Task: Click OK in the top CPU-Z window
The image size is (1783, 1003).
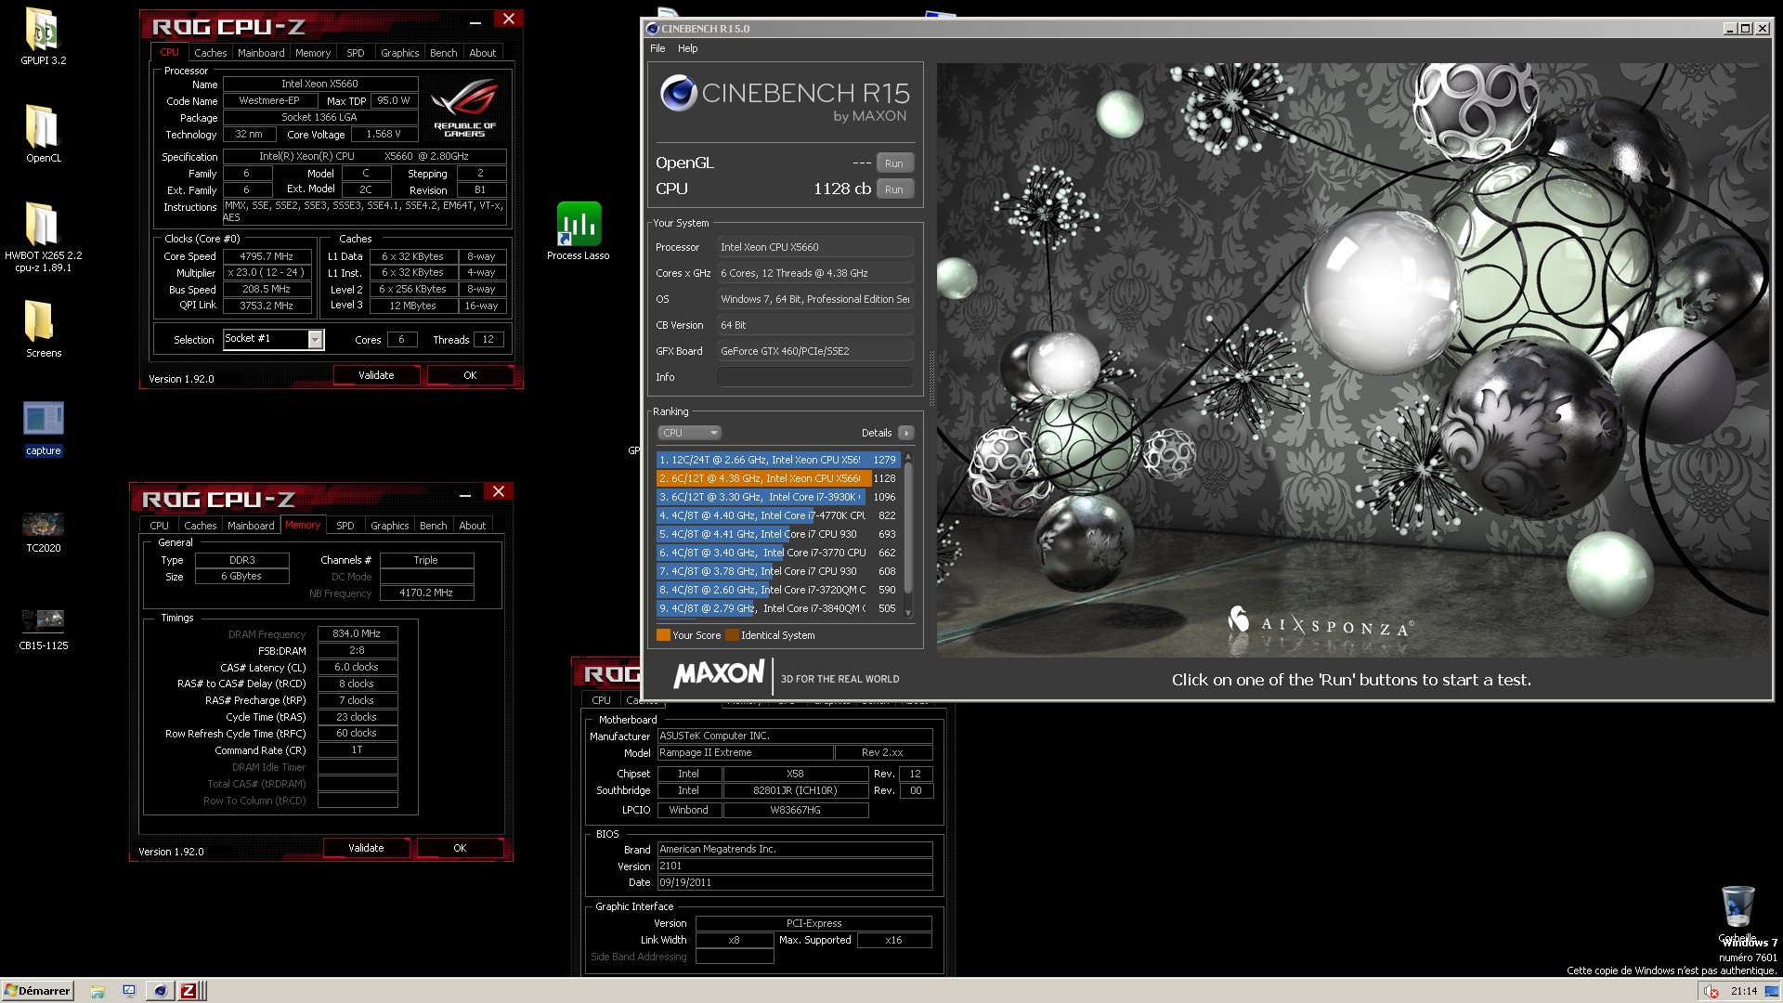Action: click(x=470, y=375)
